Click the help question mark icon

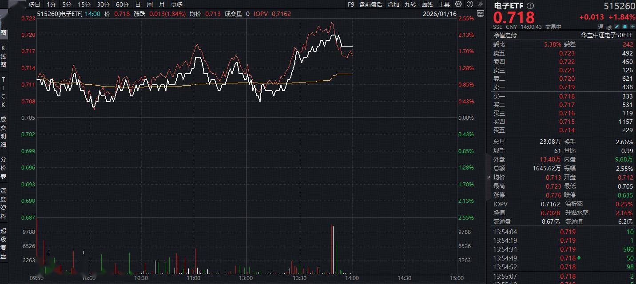click(x=469, y=4)
